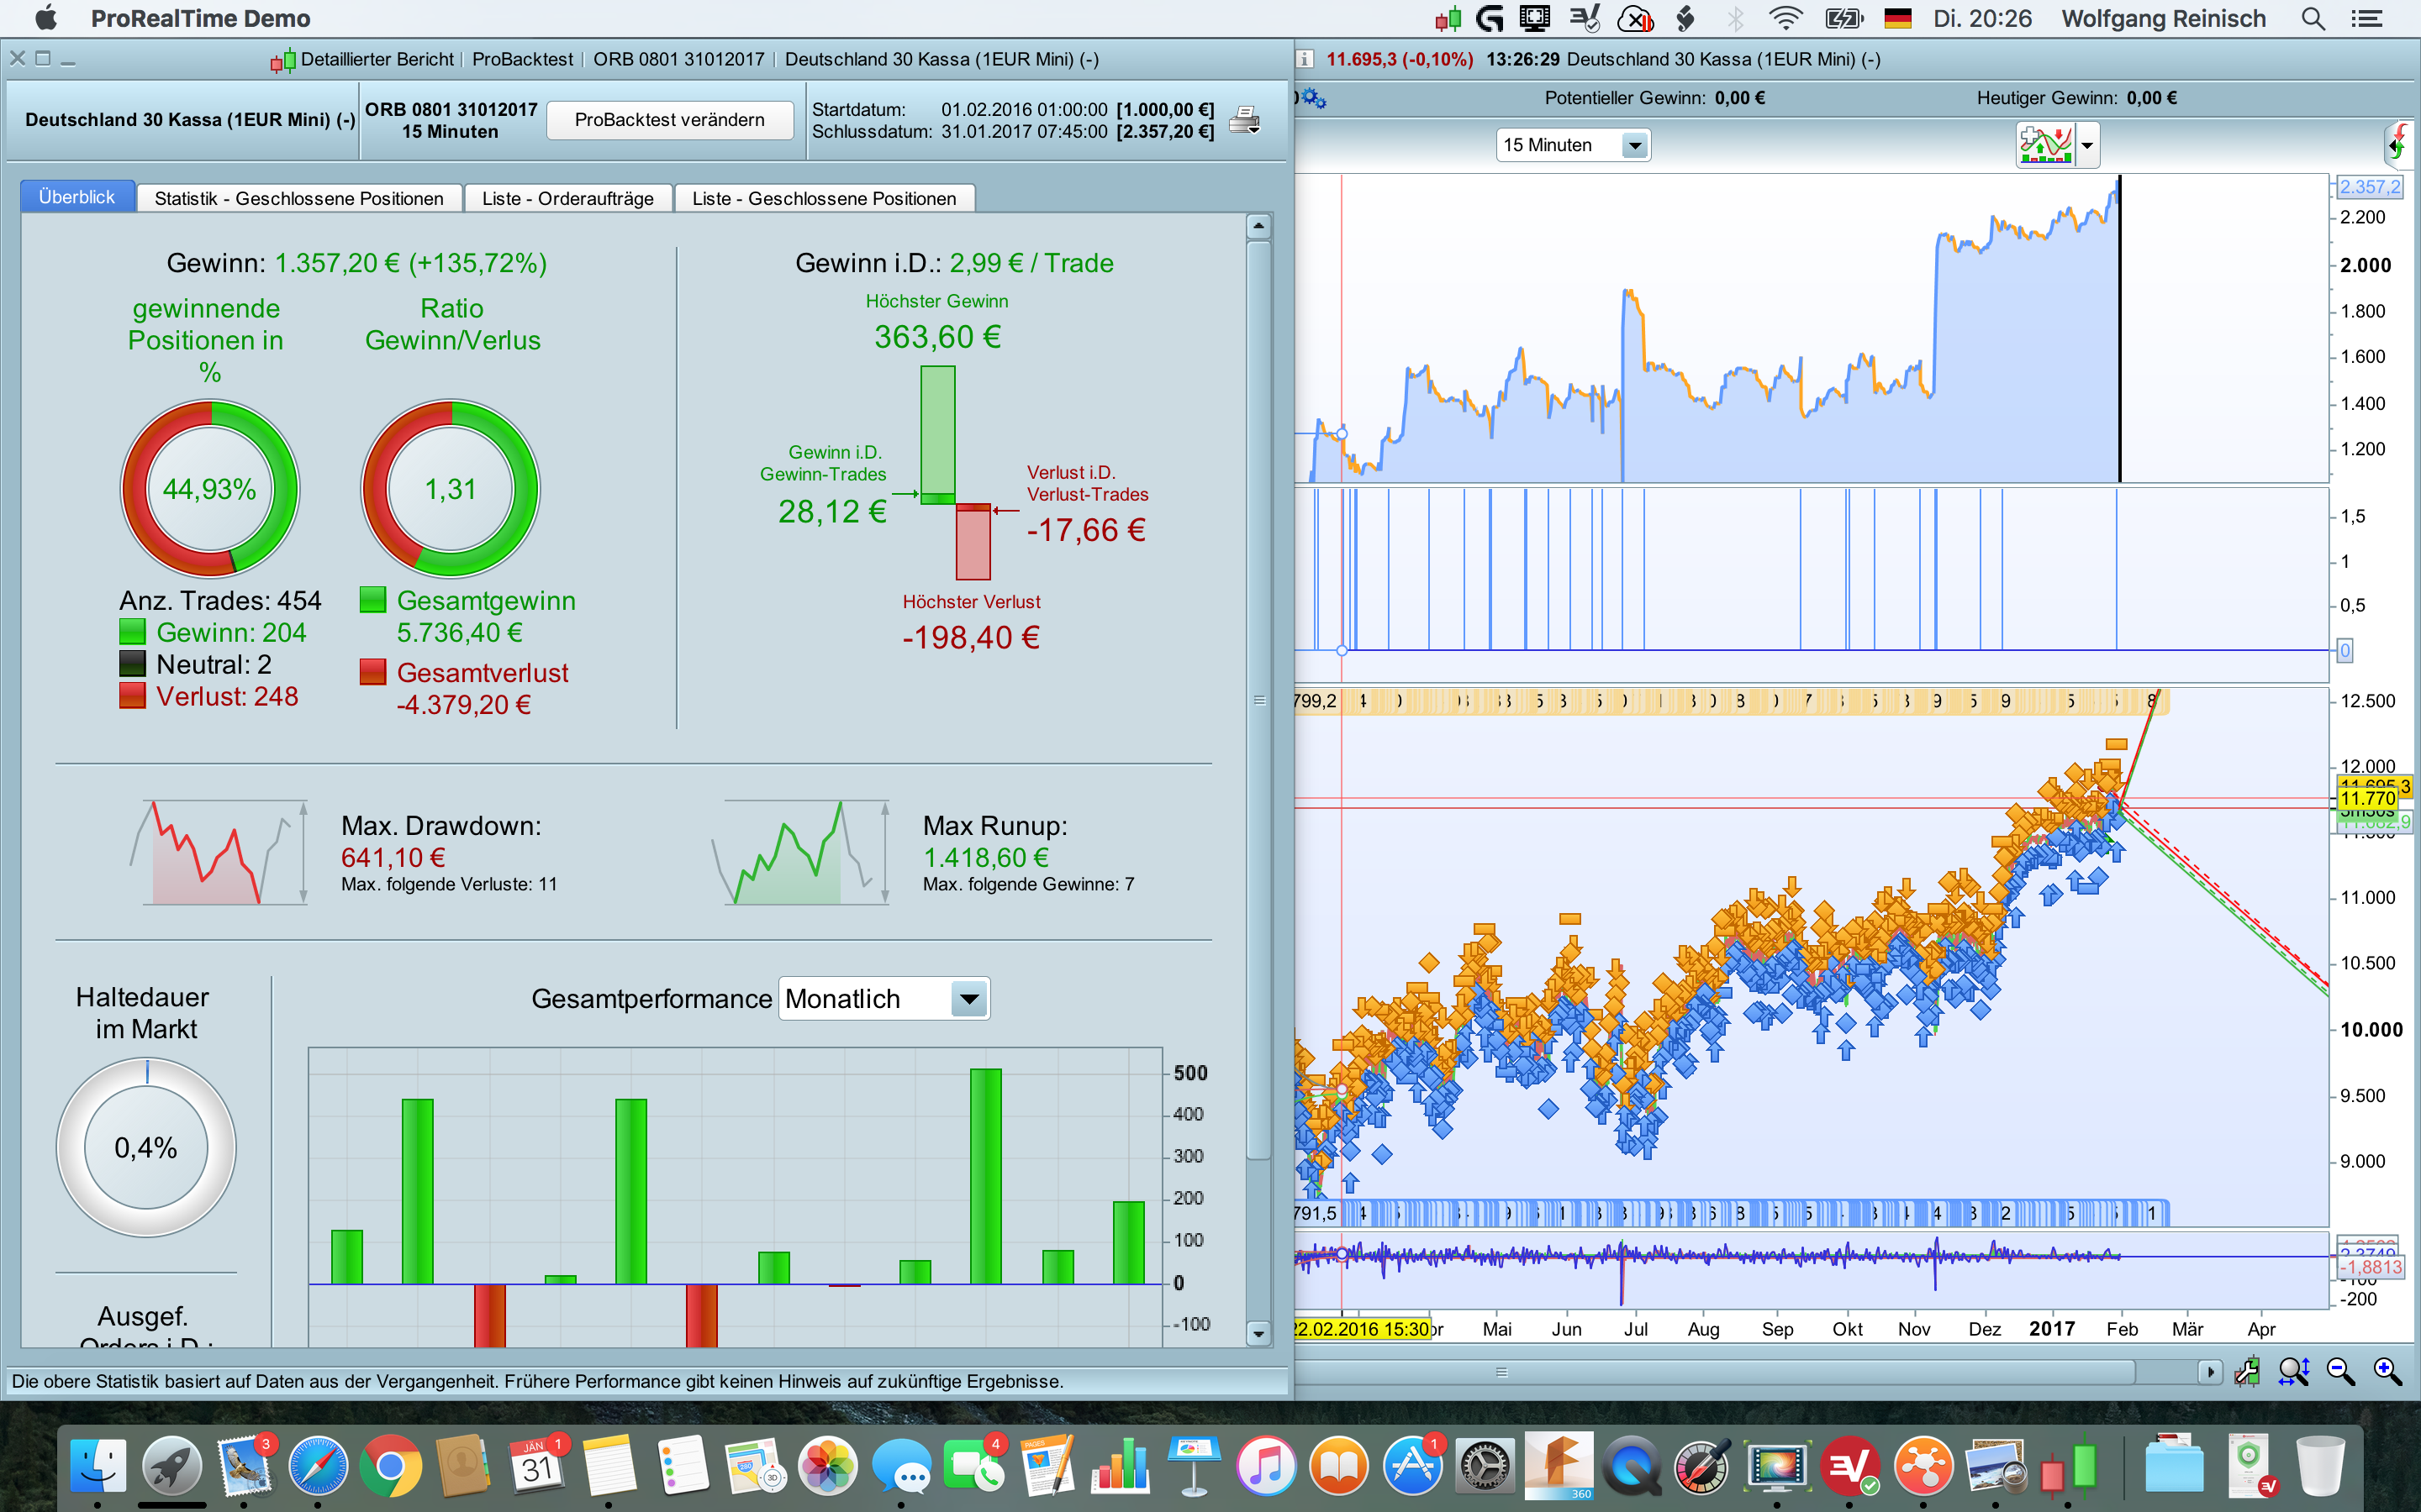Click report scrollbar down arrow
Screen dimensions: 2421x1512
click(x=1258, y=1333)
